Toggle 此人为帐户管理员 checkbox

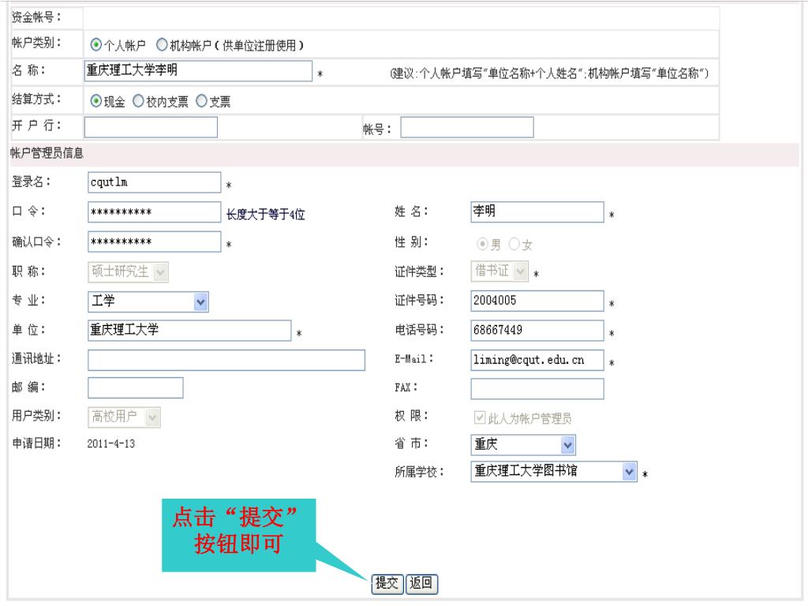[480, 417]
